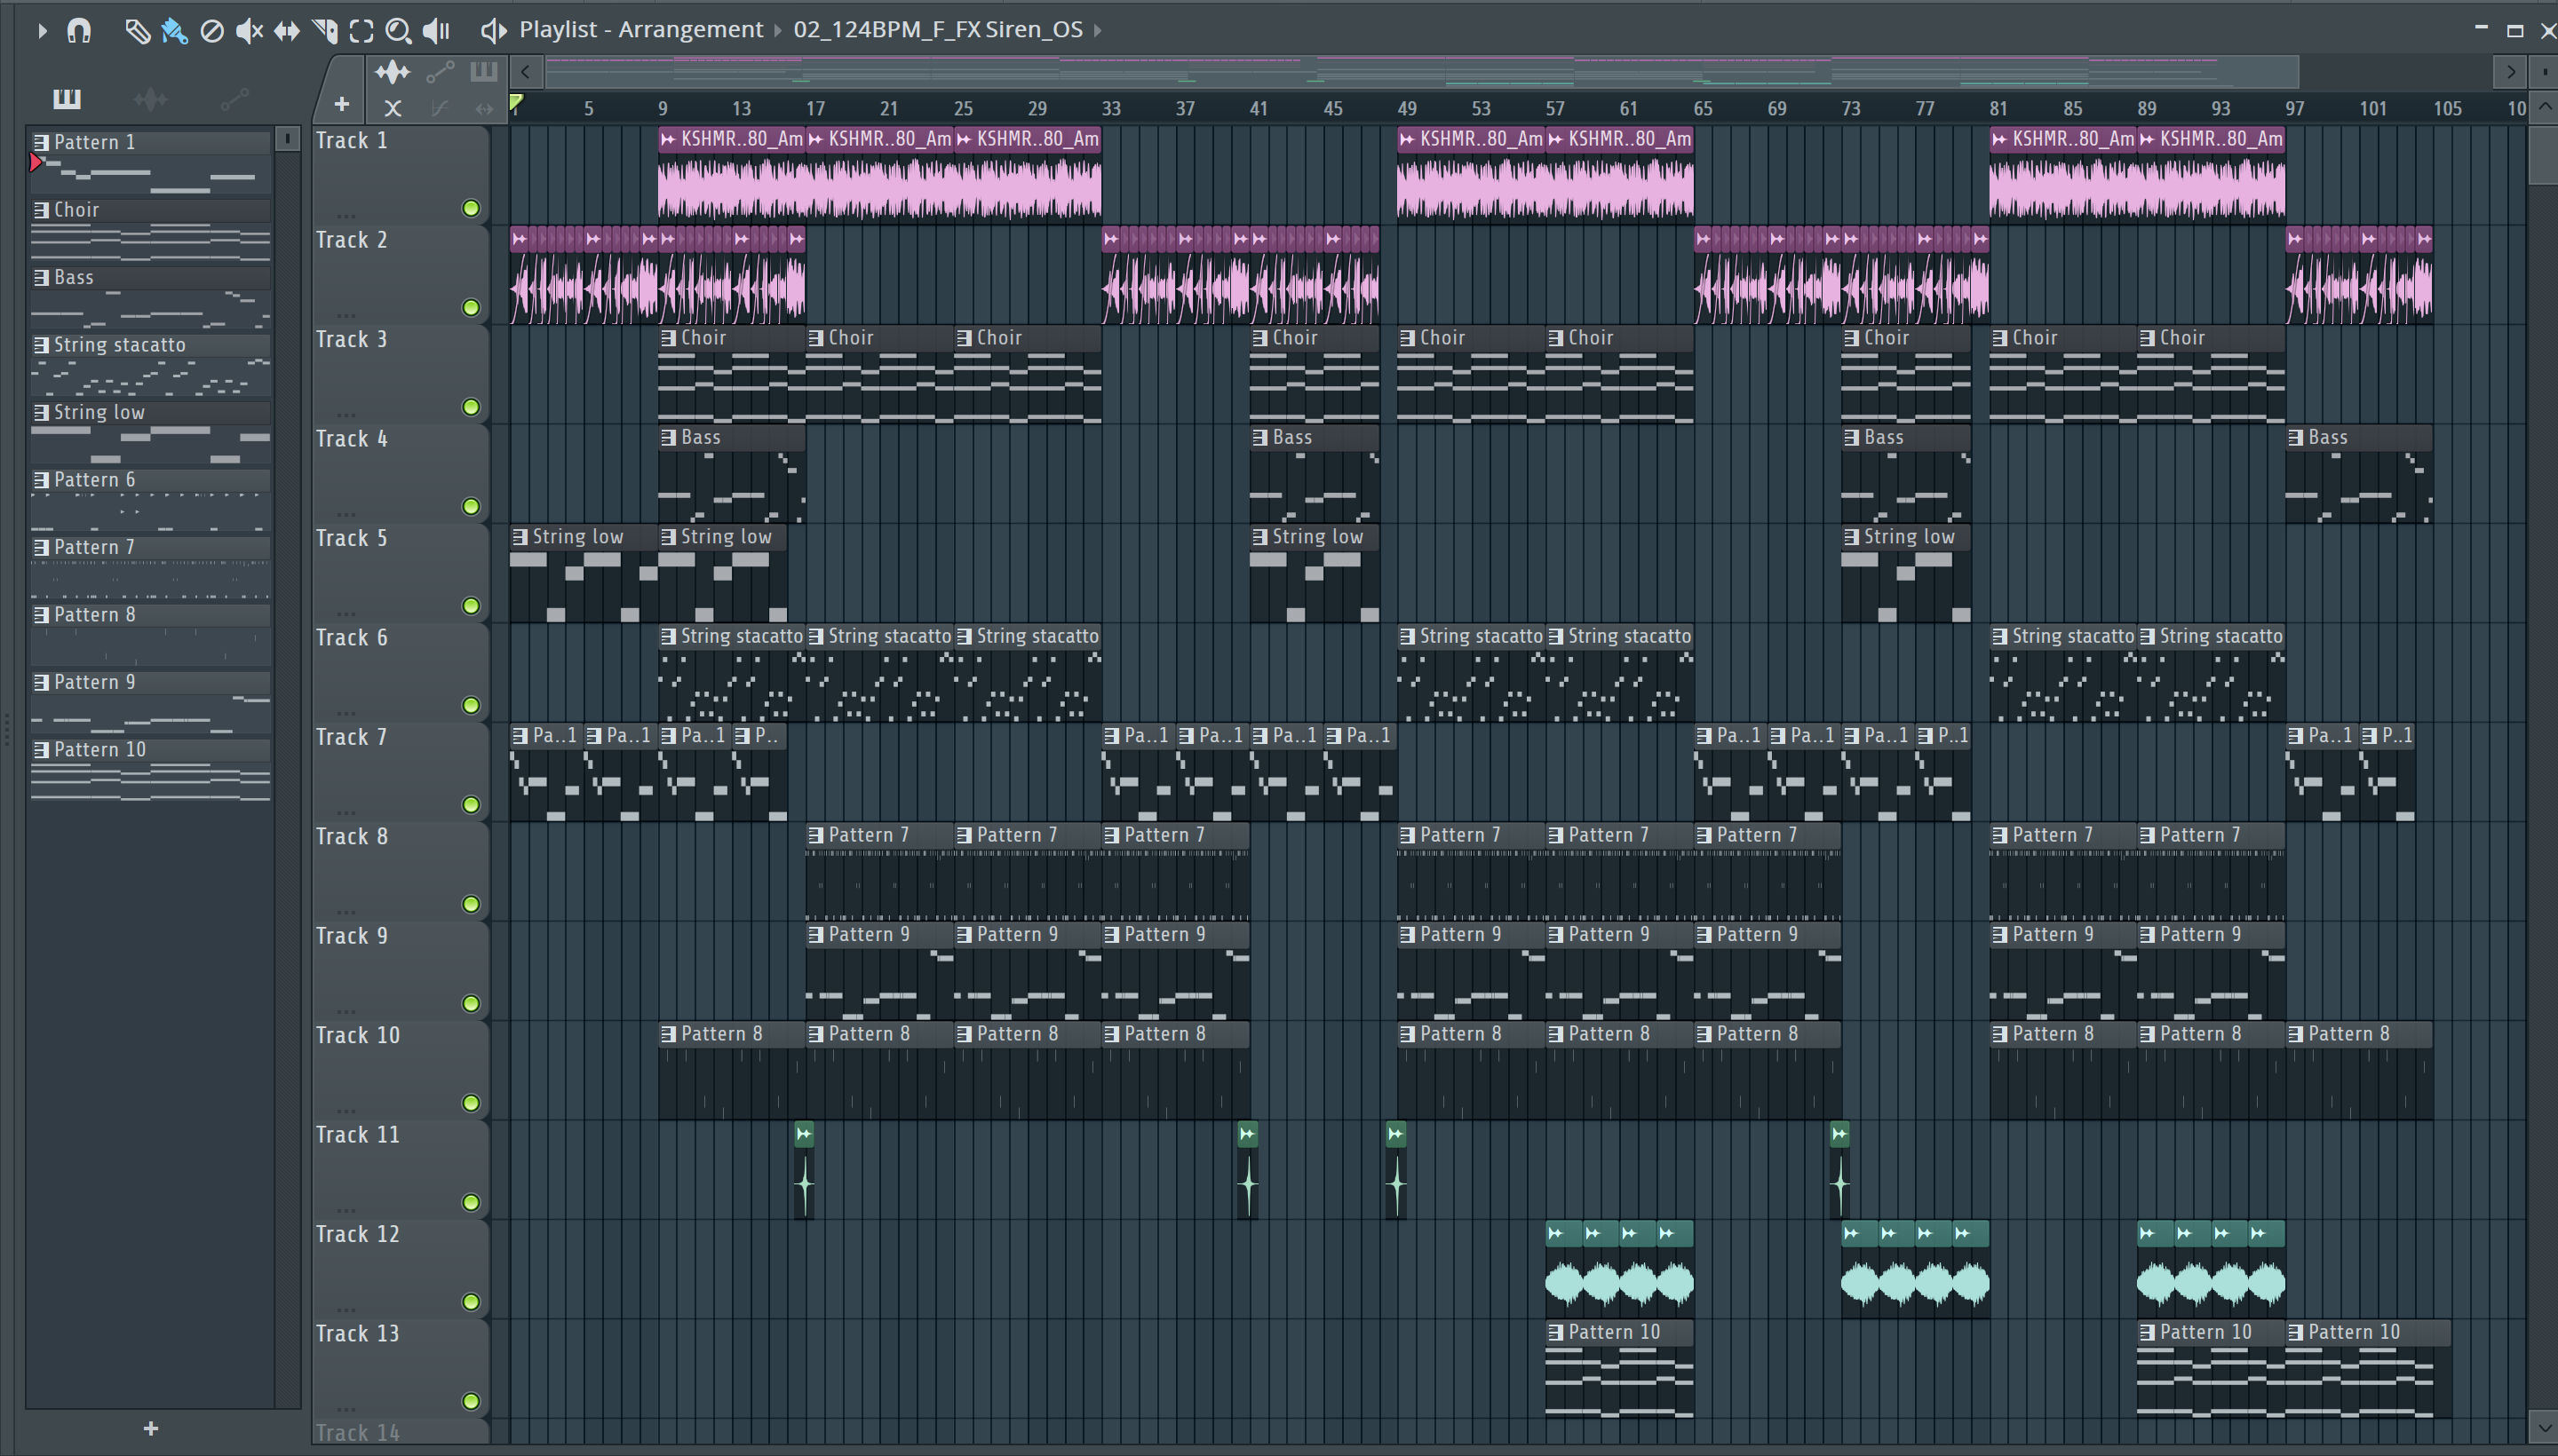Click bar 49 on the timeline ruler

[1407, 108]
